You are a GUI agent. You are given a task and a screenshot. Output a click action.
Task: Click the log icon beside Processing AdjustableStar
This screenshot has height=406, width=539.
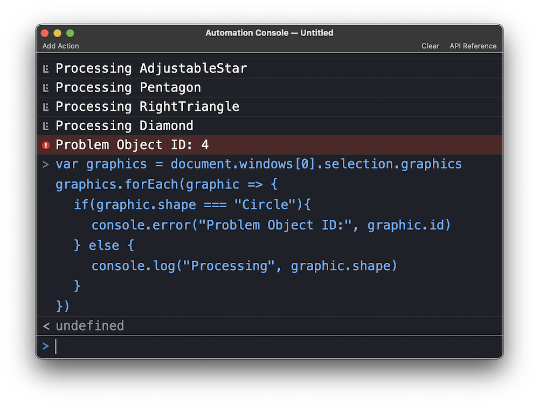[46, 69]
